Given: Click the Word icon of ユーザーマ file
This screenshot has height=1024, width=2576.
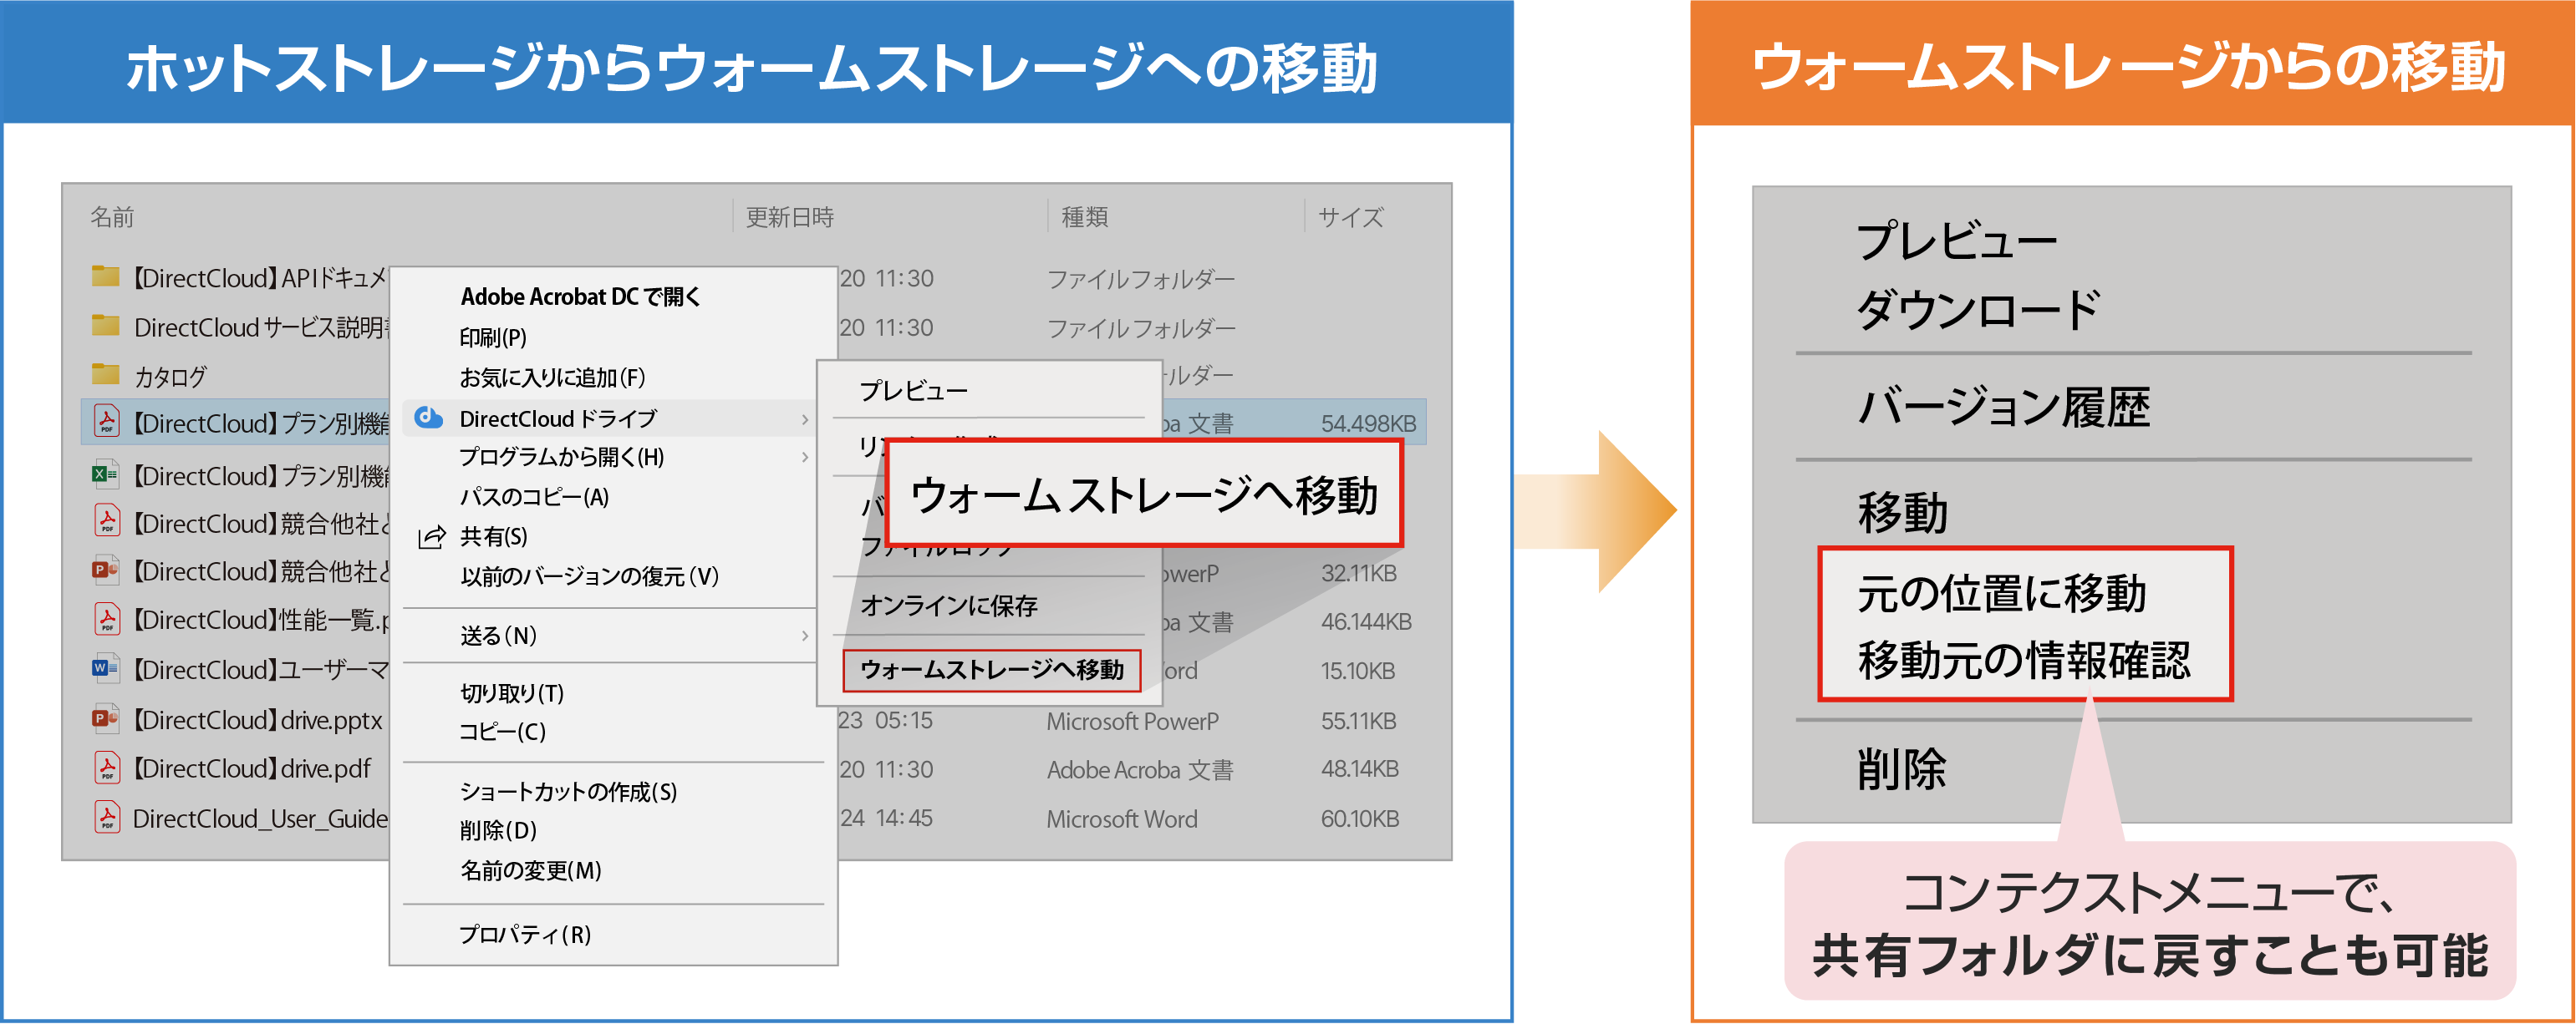Looking at the screenshot, I should point(105,667).
